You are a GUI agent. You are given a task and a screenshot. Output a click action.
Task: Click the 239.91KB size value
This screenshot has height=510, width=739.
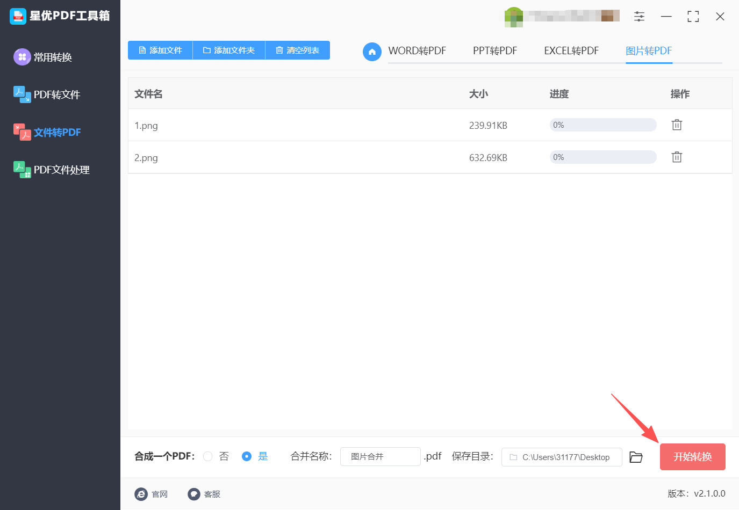coord(488,126)
